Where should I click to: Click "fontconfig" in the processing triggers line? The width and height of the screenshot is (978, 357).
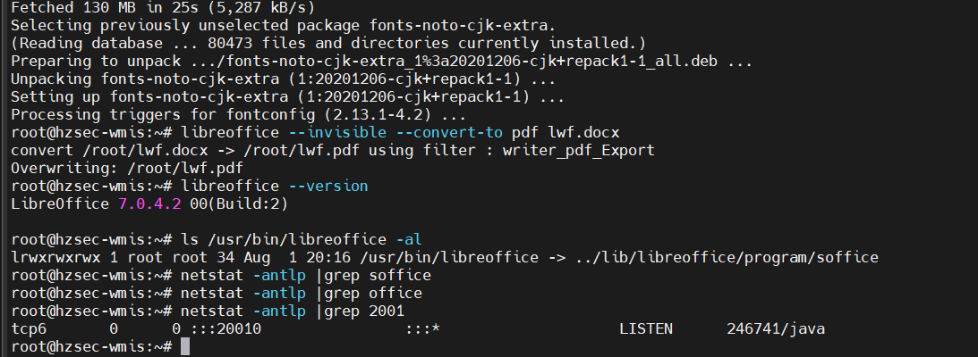(274, 114)
